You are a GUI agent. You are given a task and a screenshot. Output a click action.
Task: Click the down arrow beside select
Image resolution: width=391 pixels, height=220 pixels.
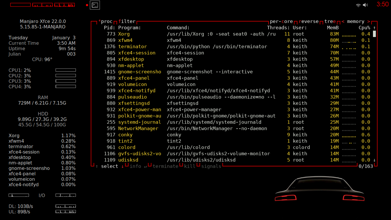tap(122, 166)
